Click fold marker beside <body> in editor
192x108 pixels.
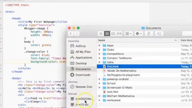point(1,78)
